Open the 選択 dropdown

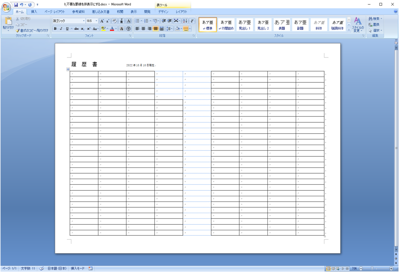[375, 30]
